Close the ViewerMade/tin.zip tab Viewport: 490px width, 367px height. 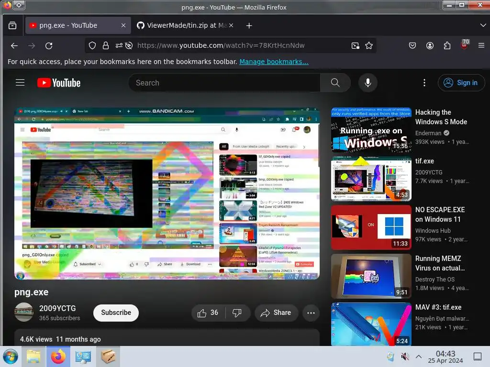(231, 25)
